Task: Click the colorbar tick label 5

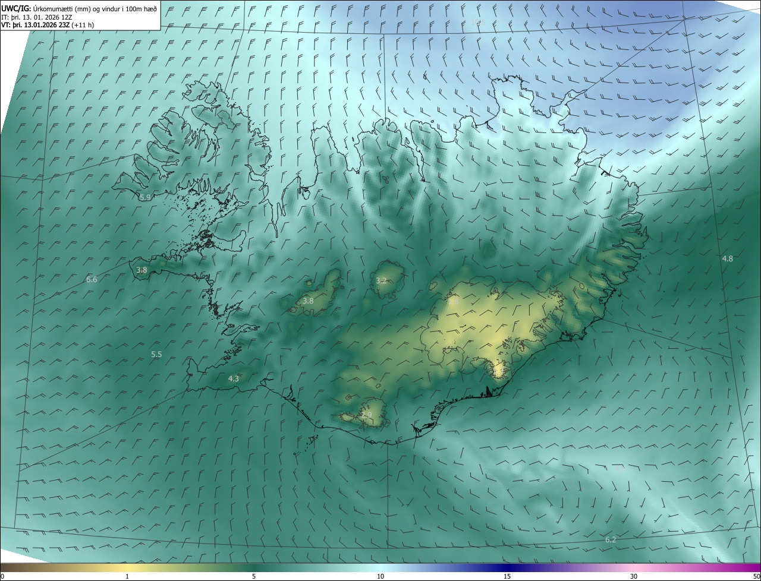Action: pyautogui.click(x=254, y=576)
